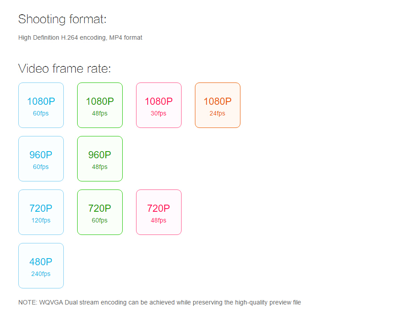This screenshot has width=401, height=325.
Task: Click the 240fps label under 480P
Action: point(41,274)
